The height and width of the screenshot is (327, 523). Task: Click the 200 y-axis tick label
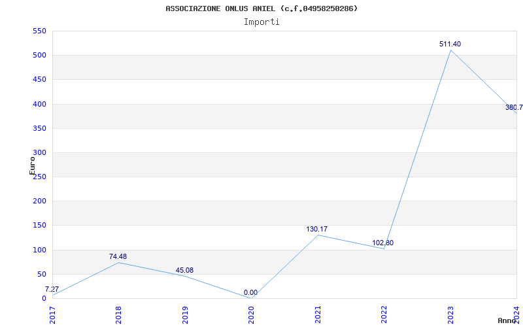click(39, 201)
